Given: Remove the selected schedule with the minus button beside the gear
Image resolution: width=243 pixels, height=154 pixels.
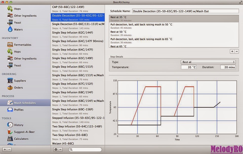Looking at the screenshot, I should [x=60, y=149].
